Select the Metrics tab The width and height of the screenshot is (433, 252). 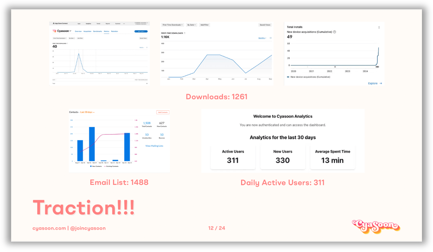[x=106, y=31]
